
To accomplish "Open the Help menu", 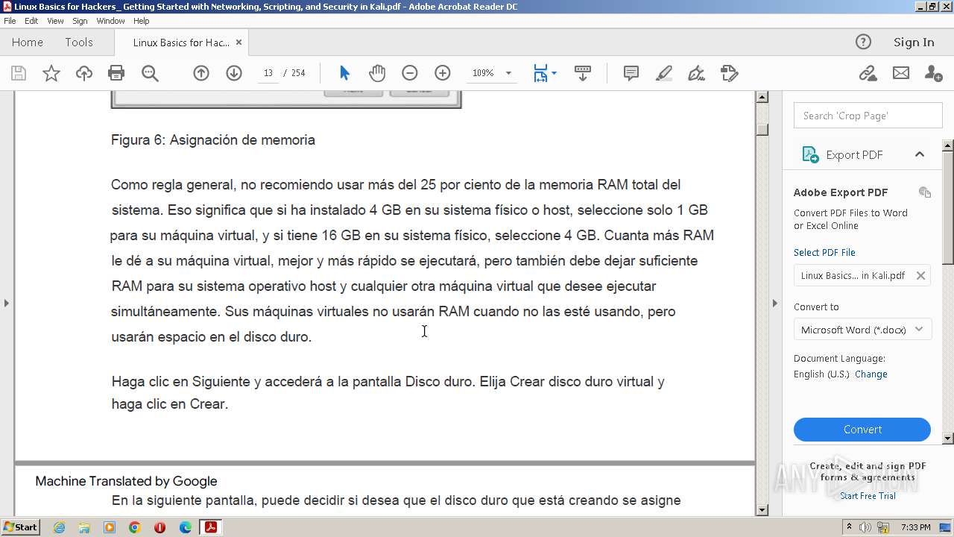I will pyautogui.click(x=141, y=21).
